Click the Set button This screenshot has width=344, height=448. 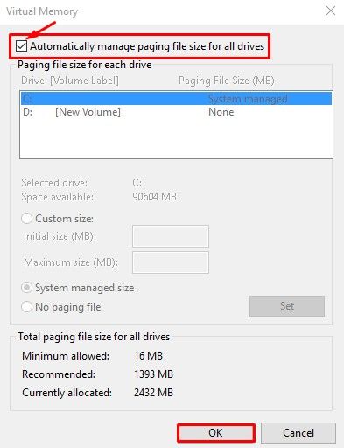[287, 306]
